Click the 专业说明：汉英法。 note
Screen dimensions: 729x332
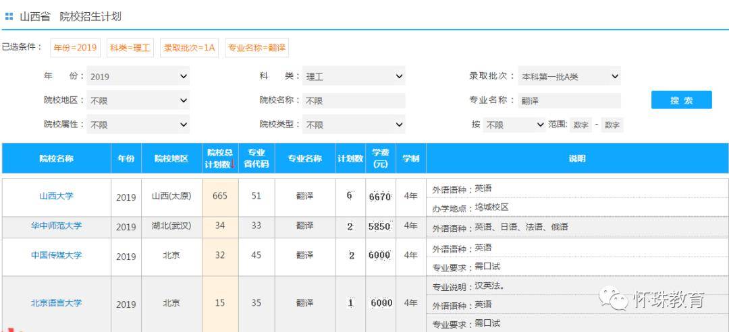468,287
